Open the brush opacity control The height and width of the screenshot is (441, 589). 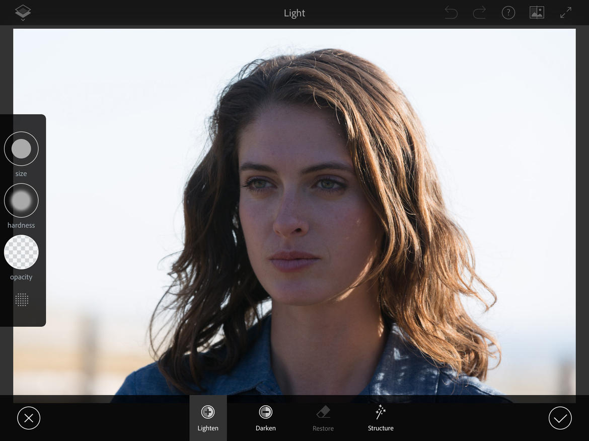point(21,252)
